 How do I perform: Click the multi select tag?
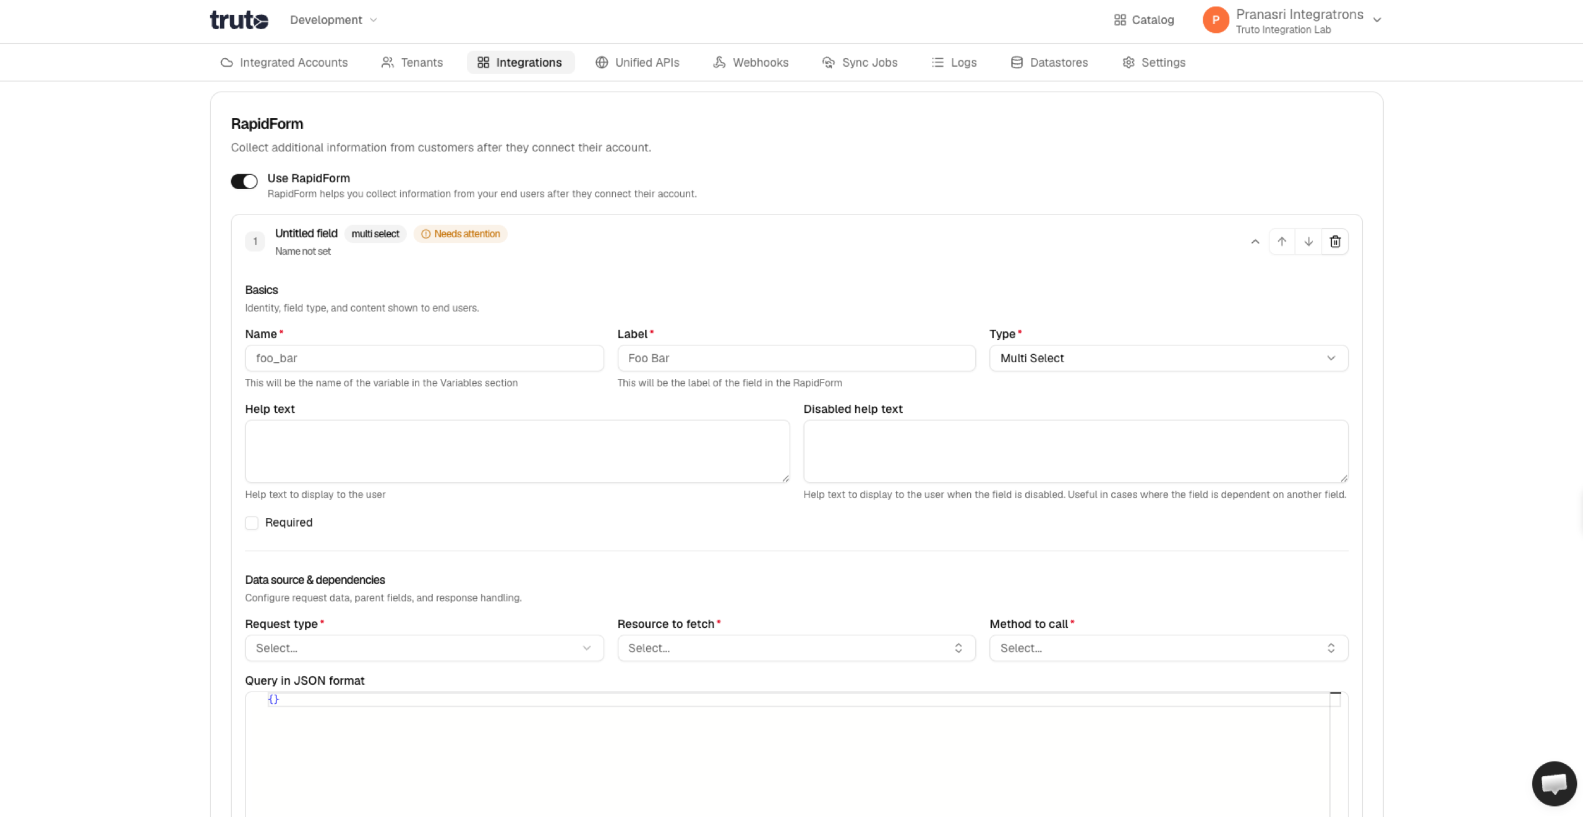click(x=375, y=234)
